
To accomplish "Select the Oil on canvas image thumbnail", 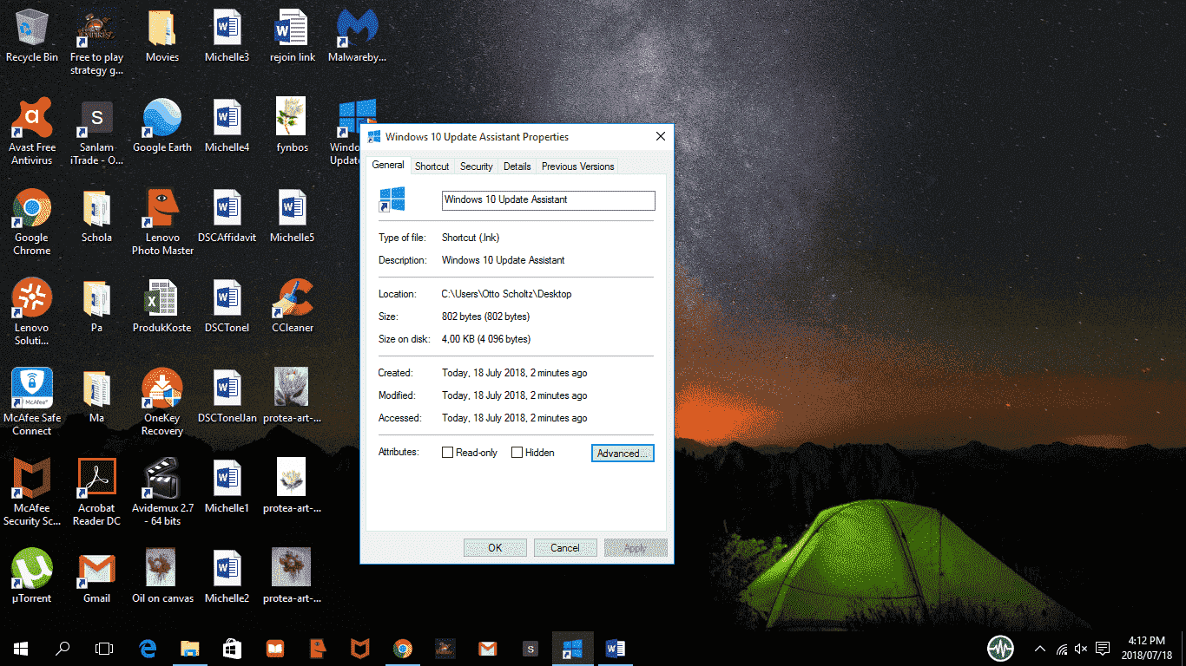I will pos(162,576).
